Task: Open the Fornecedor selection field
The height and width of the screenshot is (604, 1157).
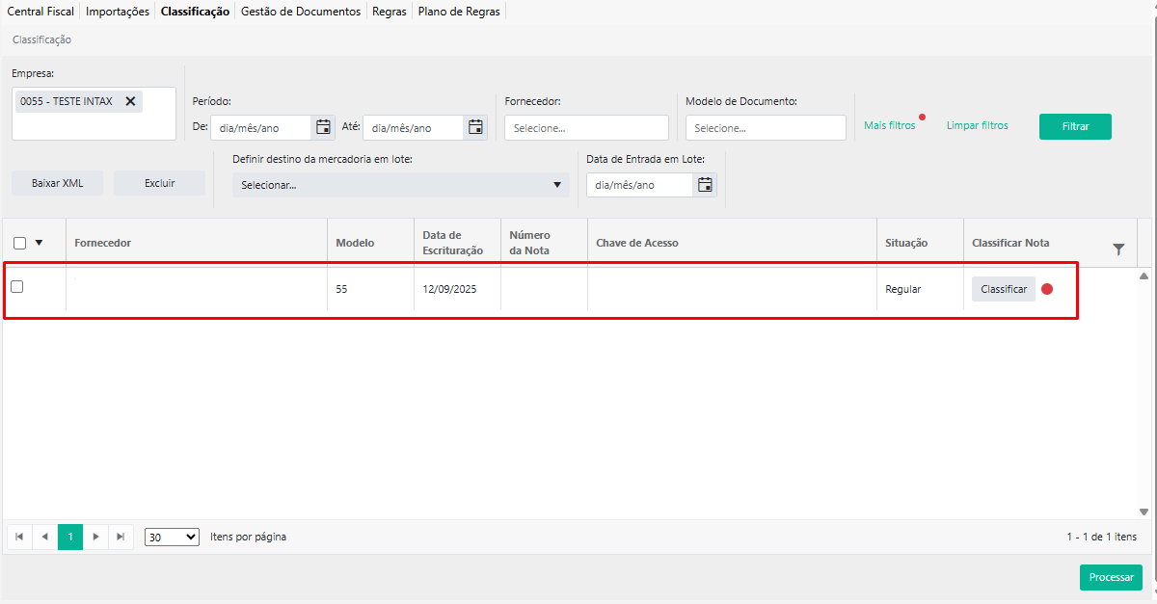Action: click(x=586, y=128)
